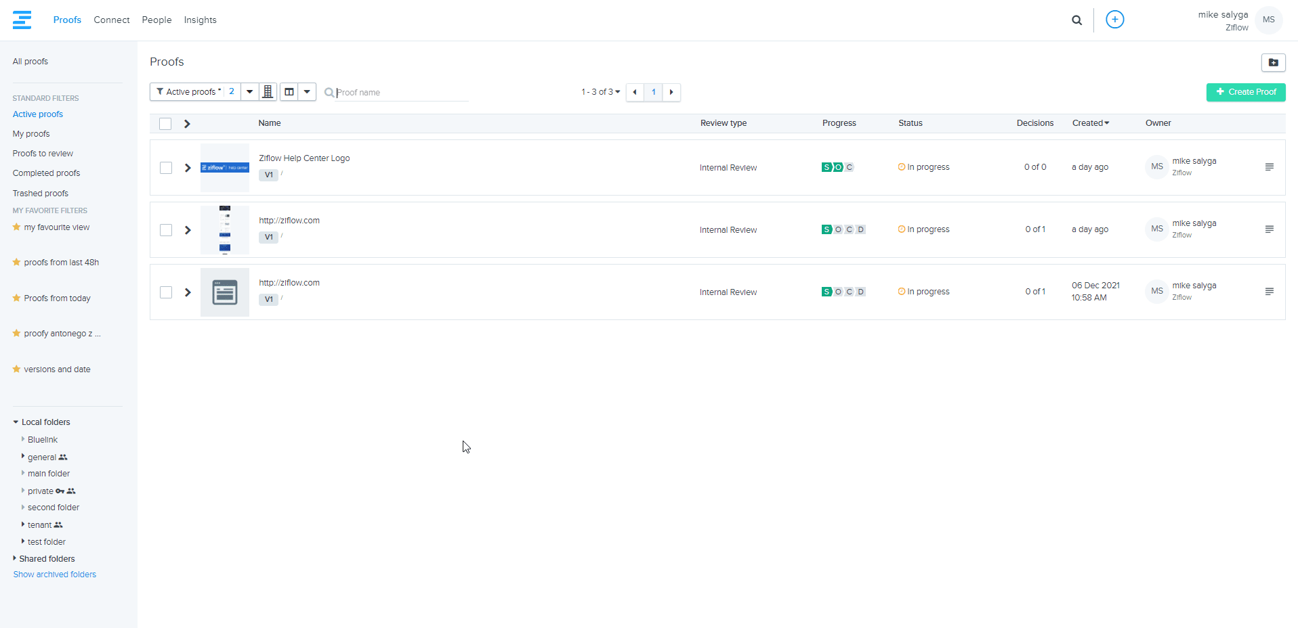Image resolution: width=1298 pixels, height=628 pixels.
Task: Expand the Shared folders tree
Action: click(15, 558)
